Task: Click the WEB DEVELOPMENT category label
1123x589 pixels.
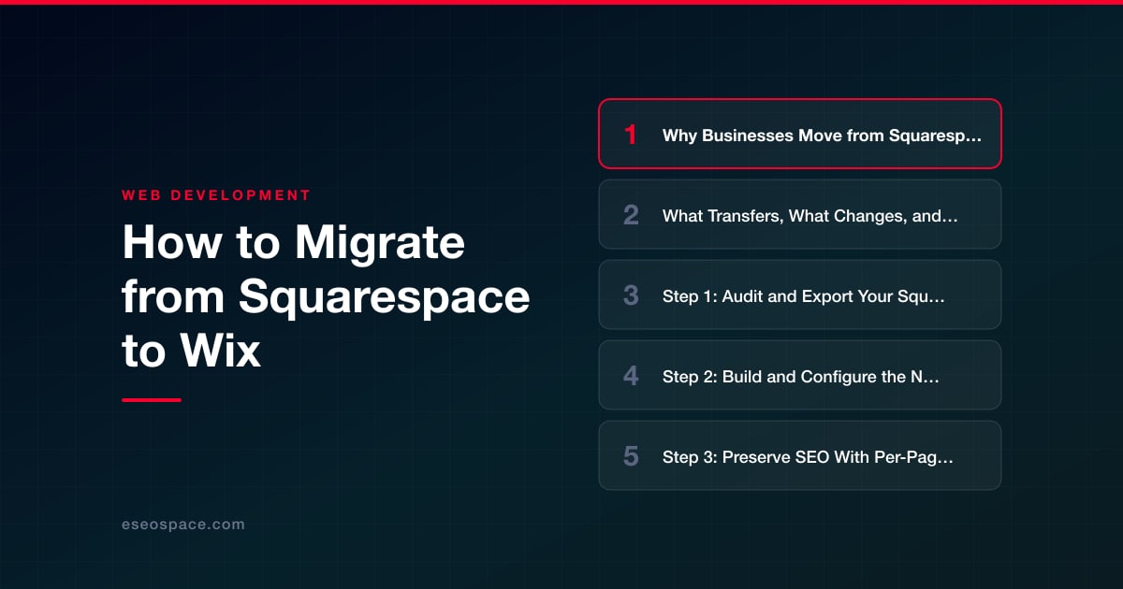Action: pyautogui.click(x=216, y=195)
